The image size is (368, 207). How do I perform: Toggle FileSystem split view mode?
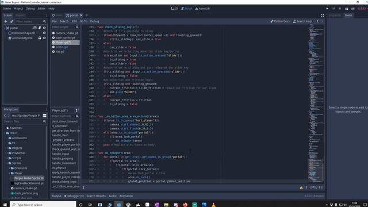(x=45, y=116)
